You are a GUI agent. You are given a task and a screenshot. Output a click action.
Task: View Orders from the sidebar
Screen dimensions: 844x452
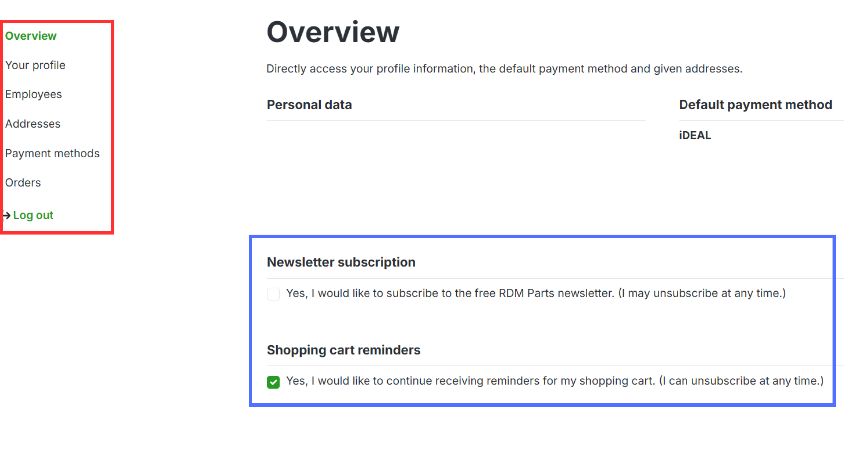23,183
